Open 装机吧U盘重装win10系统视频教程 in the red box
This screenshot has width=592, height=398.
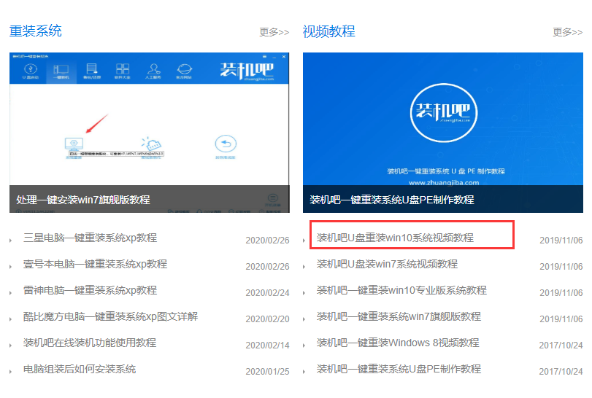(x=395, y=238)
